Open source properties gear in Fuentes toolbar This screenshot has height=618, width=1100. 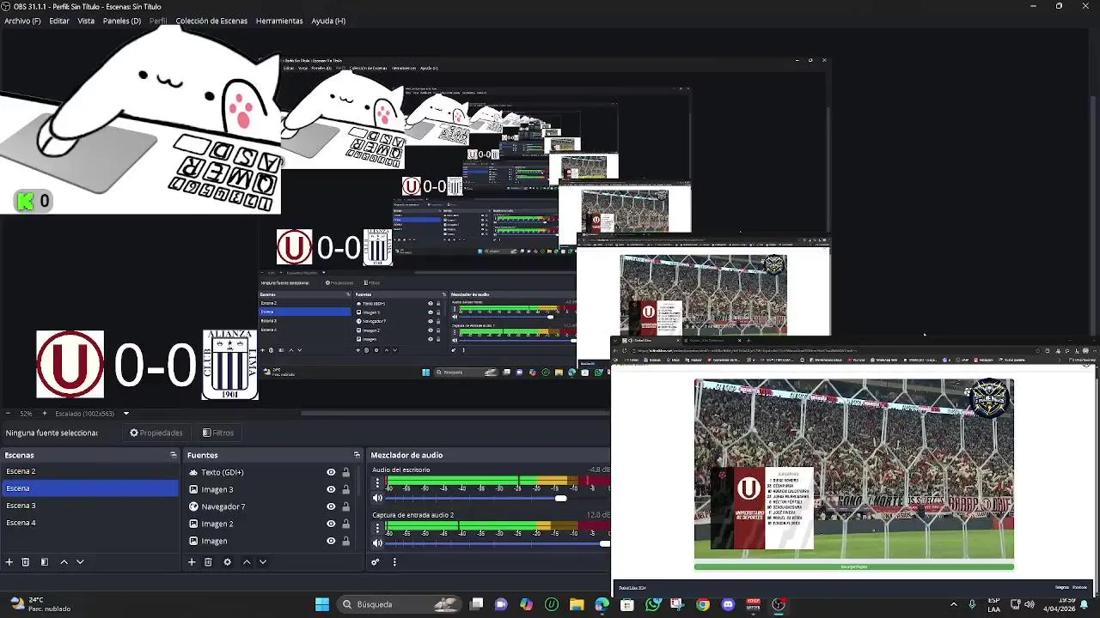[227, 562]
